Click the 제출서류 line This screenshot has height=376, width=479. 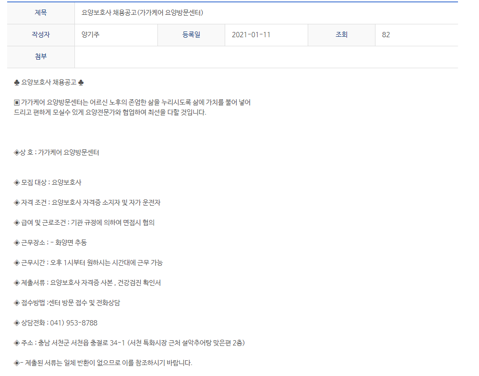pos(87,283)
